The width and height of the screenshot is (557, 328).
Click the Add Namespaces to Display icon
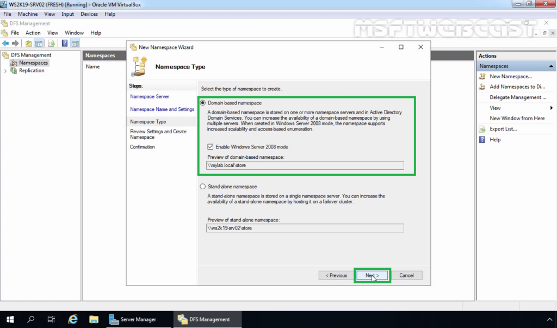482,86
